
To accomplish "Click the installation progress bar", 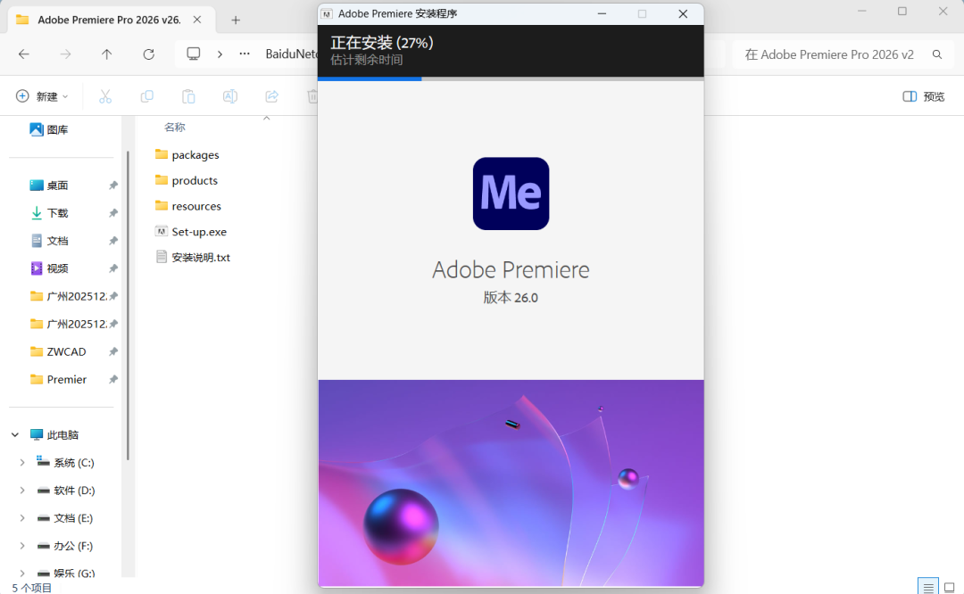I will tap(511, 78).
